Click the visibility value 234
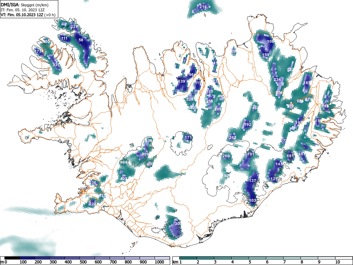 (277, 79)
